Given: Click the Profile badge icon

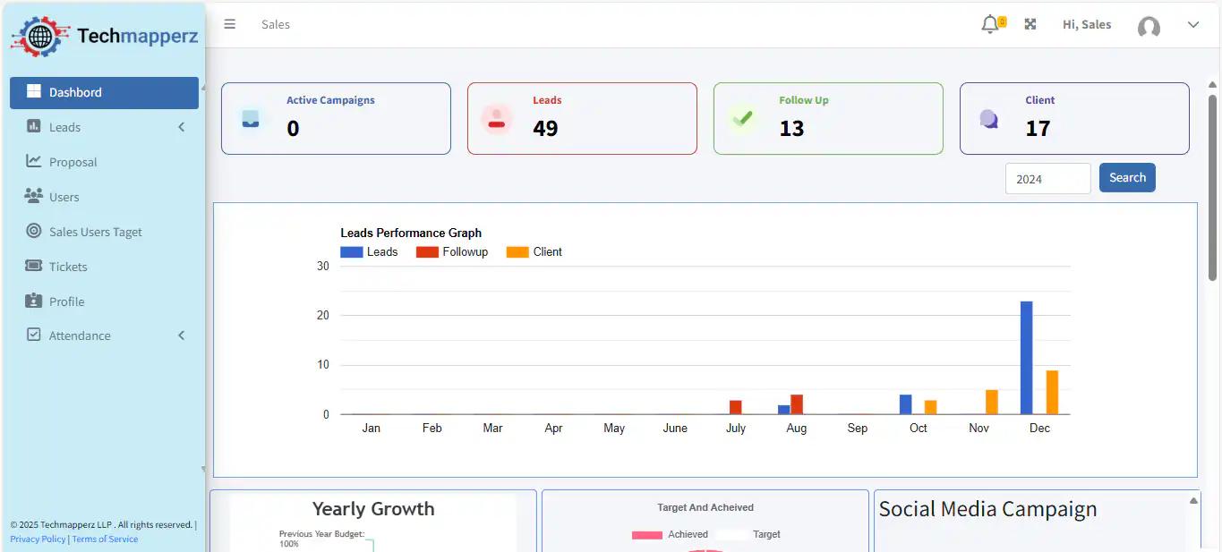Looking at the screenshot, I should point(34,301).
